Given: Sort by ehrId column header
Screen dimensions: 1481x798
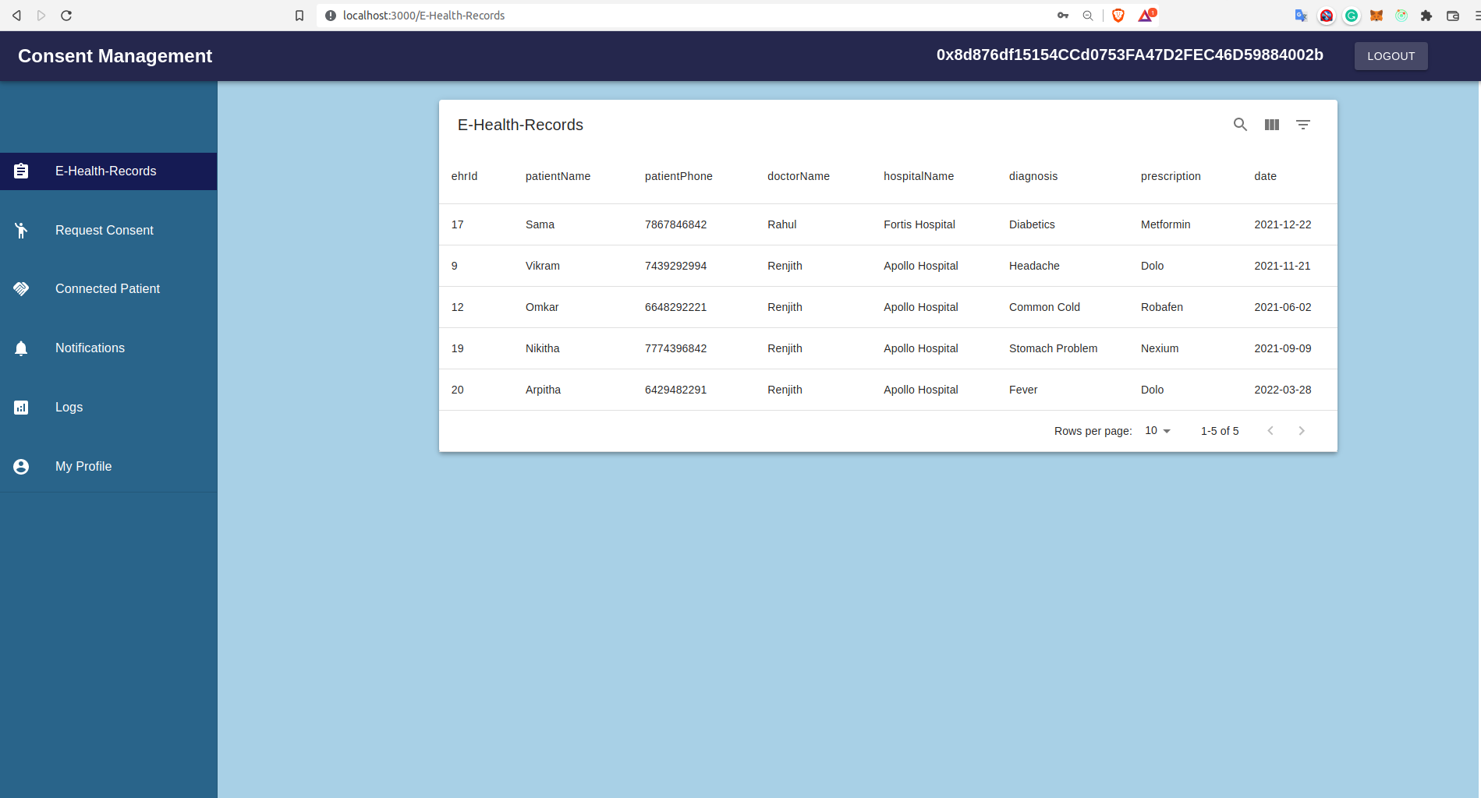Looking at the screenshot, I should pyautogui.click(x=464, y=176).
